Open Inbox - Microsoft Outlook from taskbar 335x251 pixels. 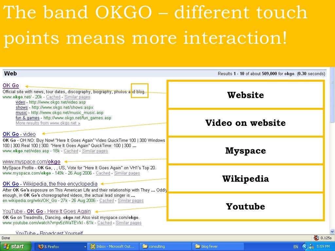tap(114, 246)
